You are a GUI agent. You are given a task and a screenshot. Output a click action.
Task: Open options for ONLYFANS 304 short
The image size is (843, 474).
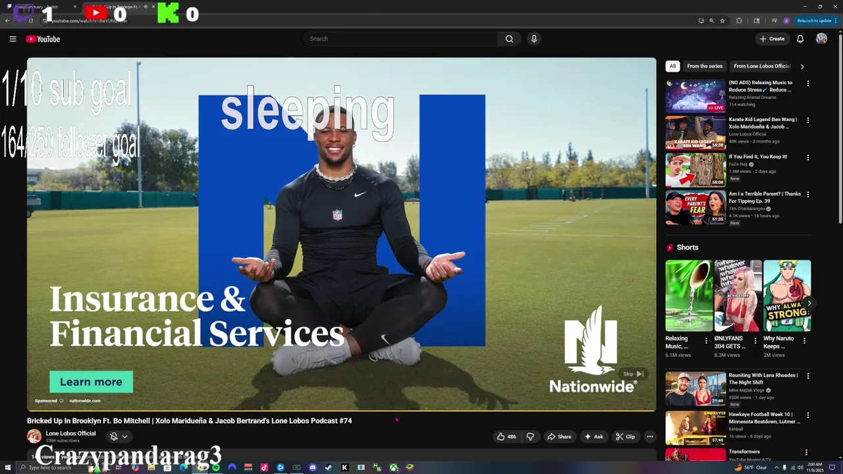[x=755, y=341]
